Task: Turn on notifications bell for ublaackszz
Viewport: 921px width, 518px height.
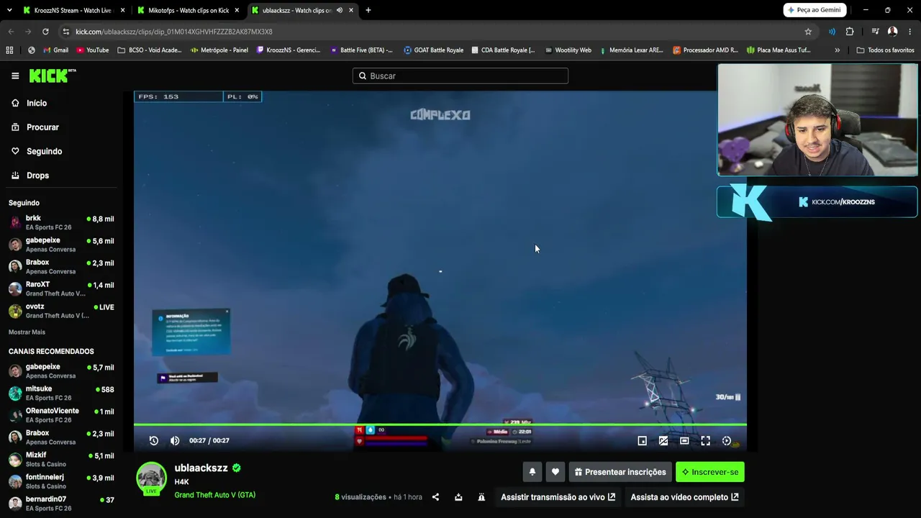Action: [x=532, y=472]
